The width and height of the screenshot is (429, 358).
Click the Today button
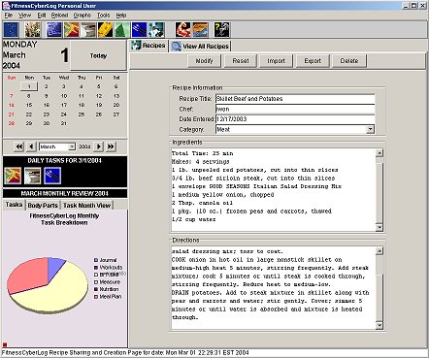click(98, 55)
